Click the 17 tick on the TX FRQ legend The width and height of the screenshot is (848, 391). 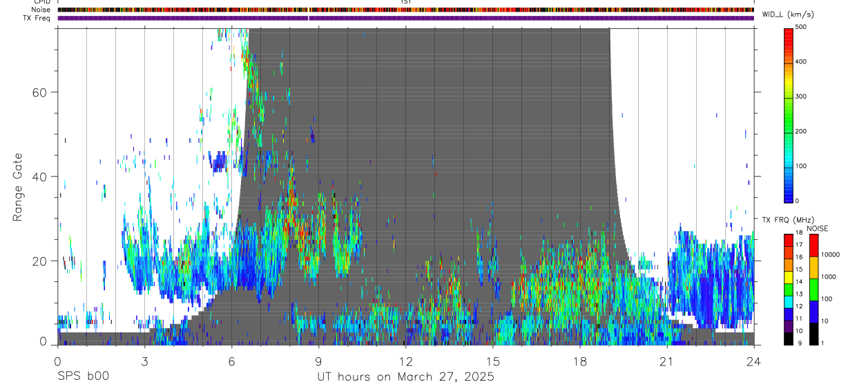pyautogui.click(x=799, y=245)
